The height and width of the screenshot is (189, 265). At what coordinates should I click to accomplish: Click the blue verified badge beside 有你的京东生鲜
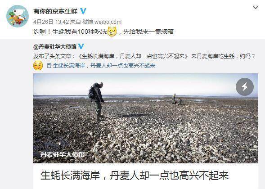click(x=83, y=11)
